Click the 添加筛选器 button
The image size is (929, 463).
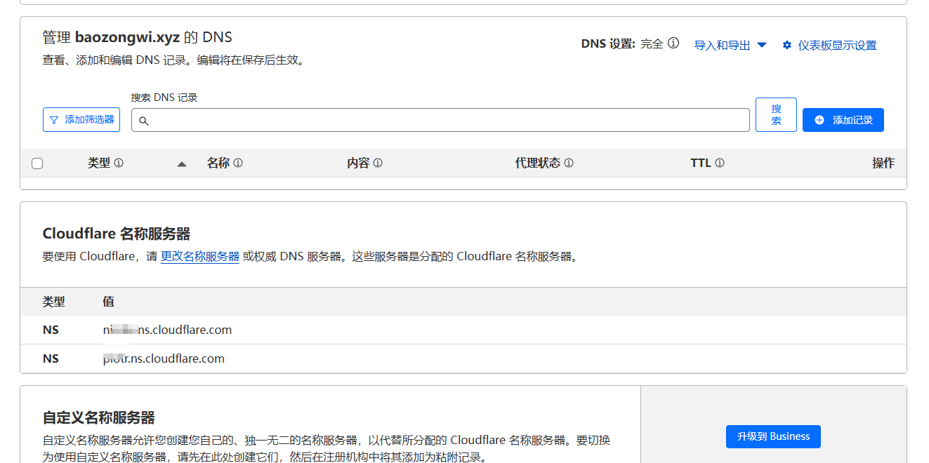pos(81,120)
